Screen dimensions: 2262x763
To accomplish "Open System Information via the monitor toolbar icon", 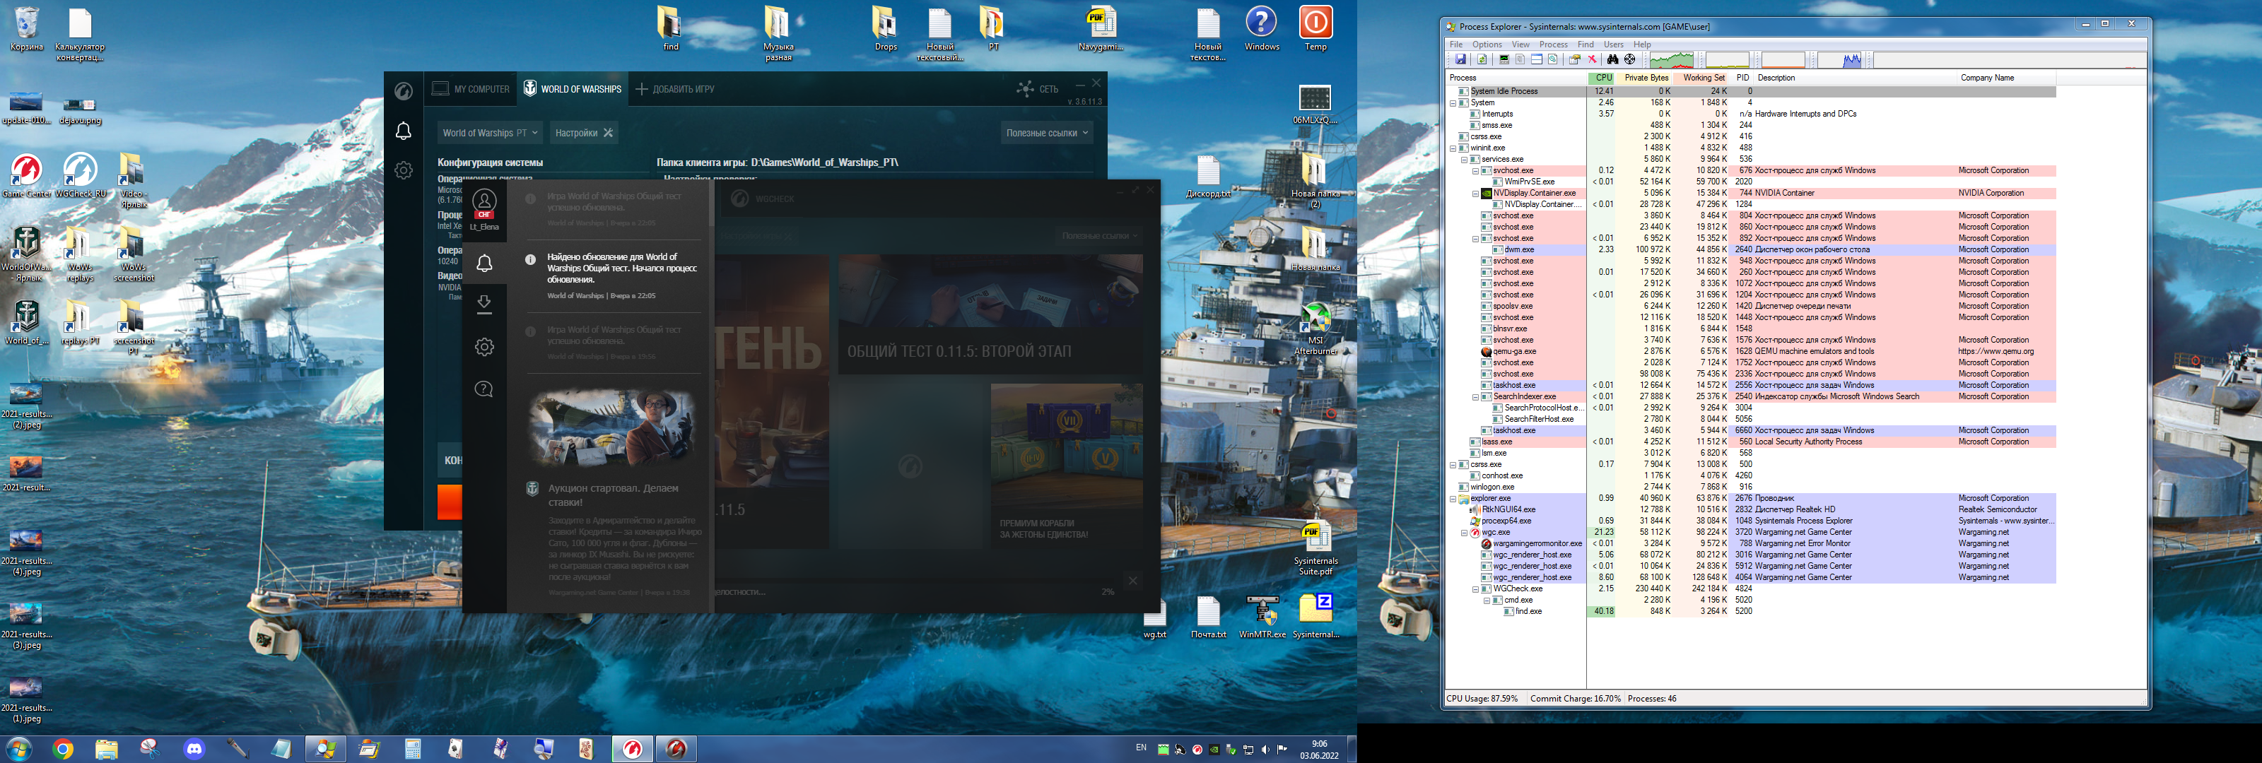I will click(x=1504, y=60).
